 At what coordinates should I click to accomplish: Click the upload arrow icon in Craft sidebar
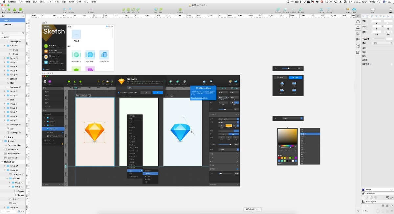[358, 21]
